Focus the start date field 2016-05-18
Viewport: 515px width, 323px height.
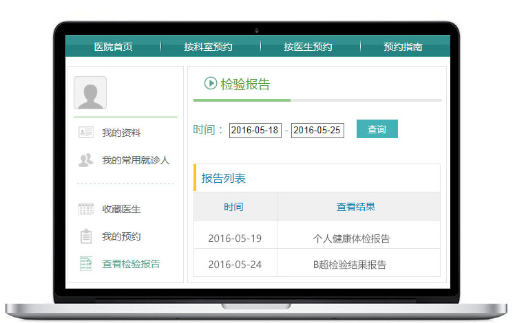(x=255, y=130)
